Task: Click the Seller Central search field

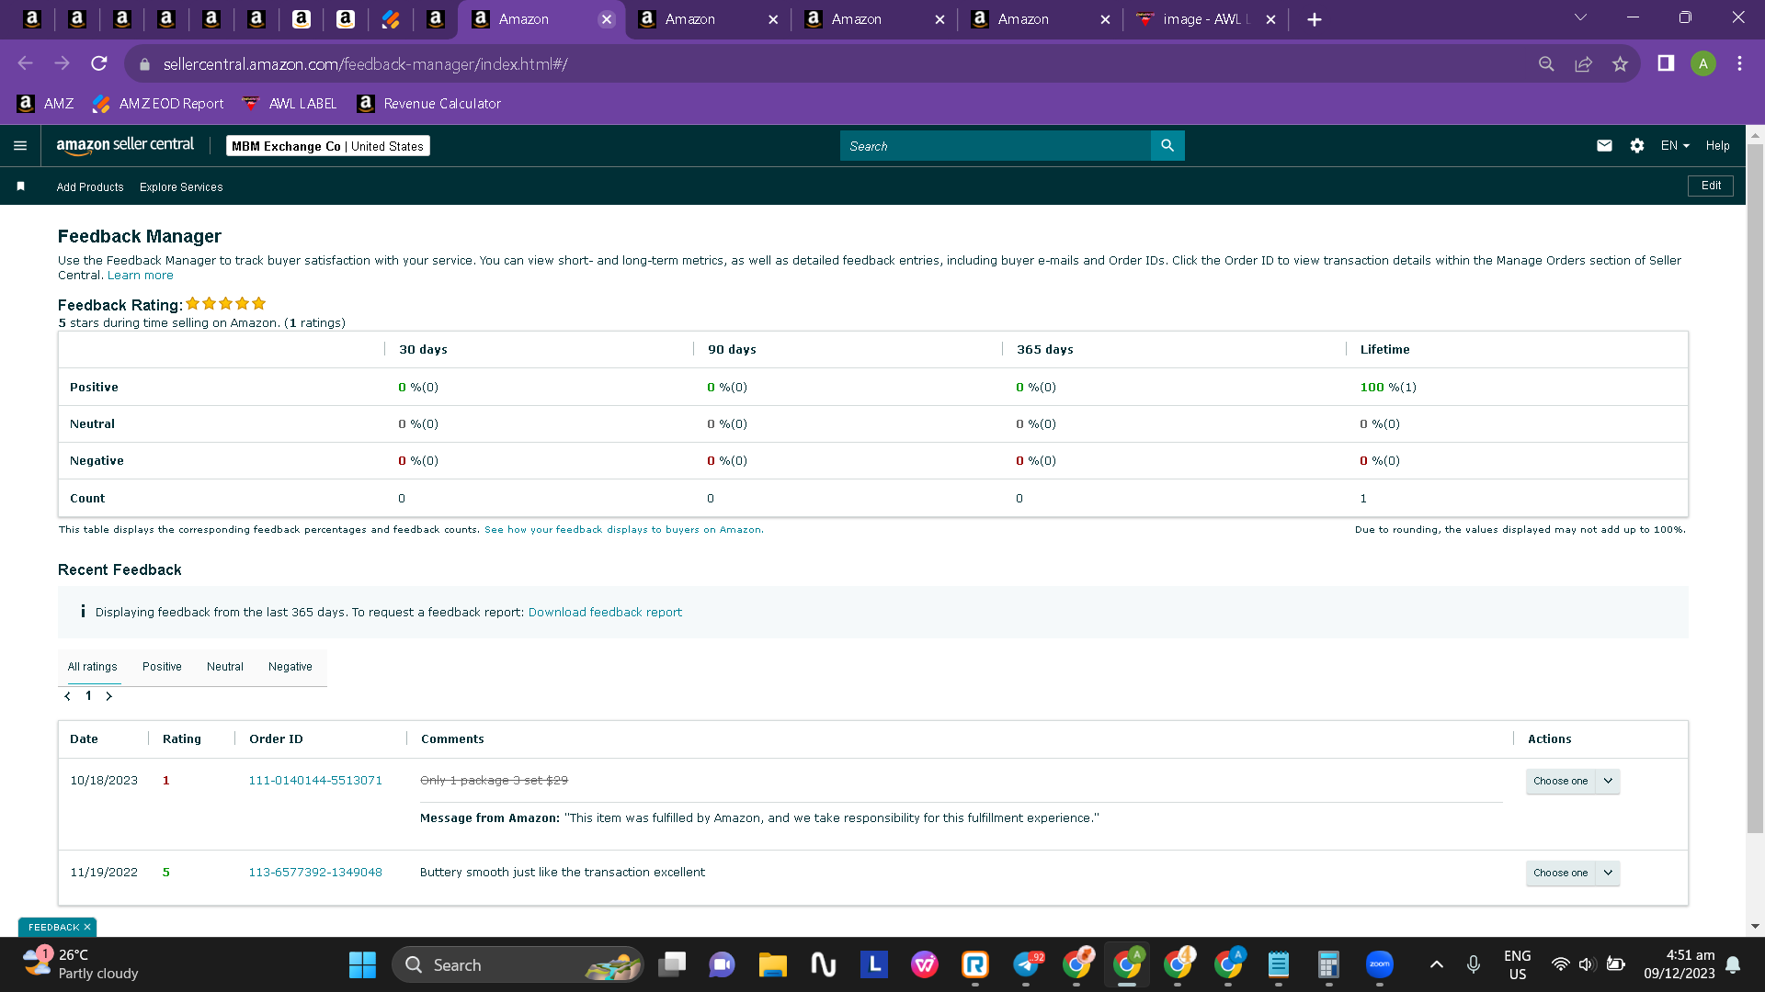Action: pyautogui.click(x=995, y=146)
